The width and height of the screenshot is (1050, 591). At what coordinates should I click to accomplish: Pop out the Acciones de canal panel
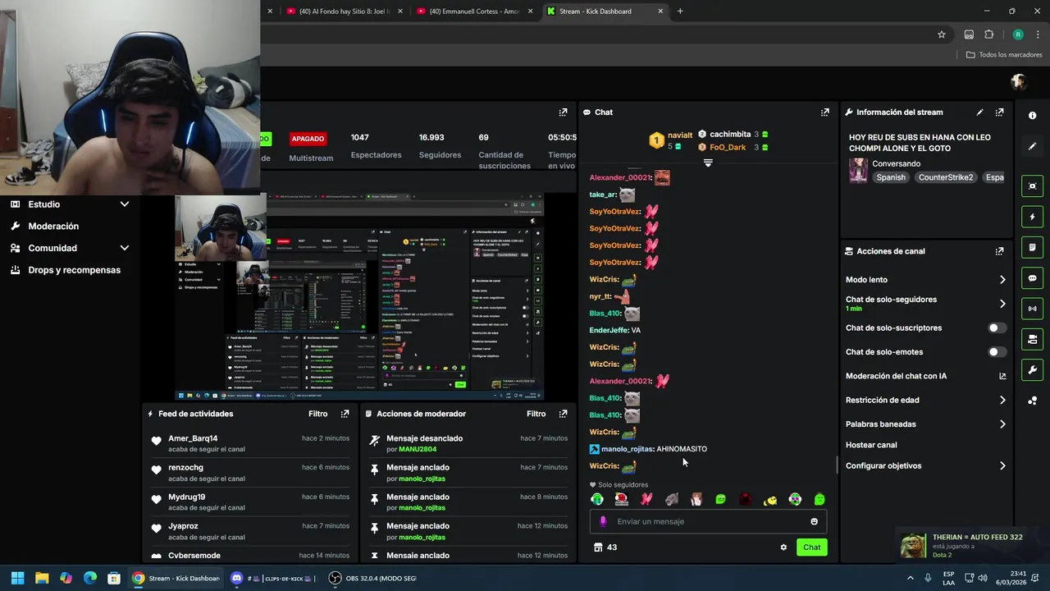click(999, 251)
